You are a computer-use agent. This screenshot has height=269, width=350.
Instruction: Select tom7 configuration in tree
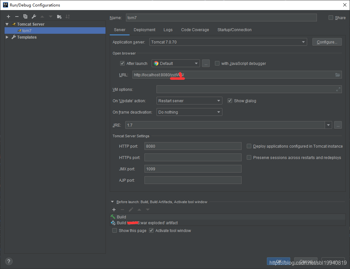pyautogui.click(x=55, y=31)
